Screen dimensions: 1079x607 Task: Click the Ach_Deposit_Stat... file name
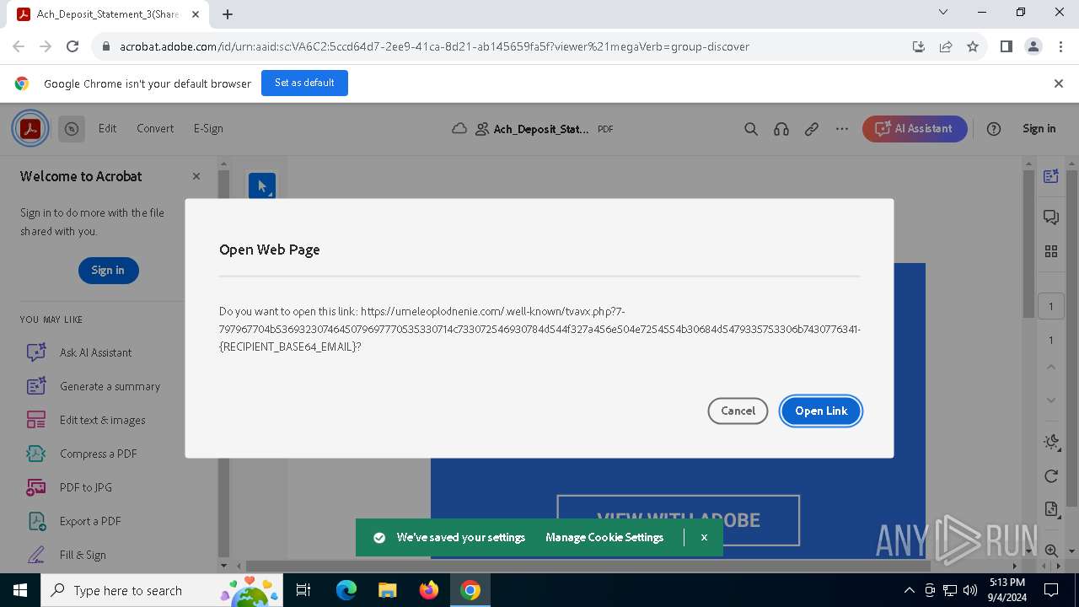pos(541,129)
